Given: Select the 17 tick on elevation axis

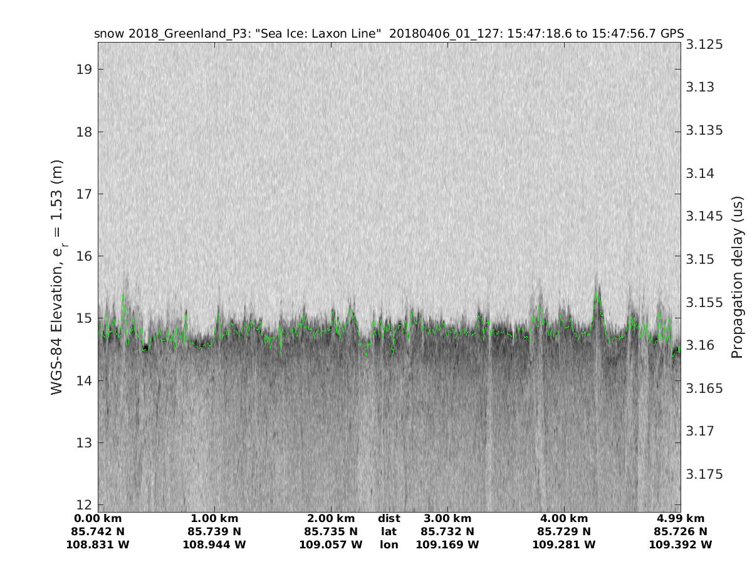Looking at the screenshot, I should coord(85,194).
